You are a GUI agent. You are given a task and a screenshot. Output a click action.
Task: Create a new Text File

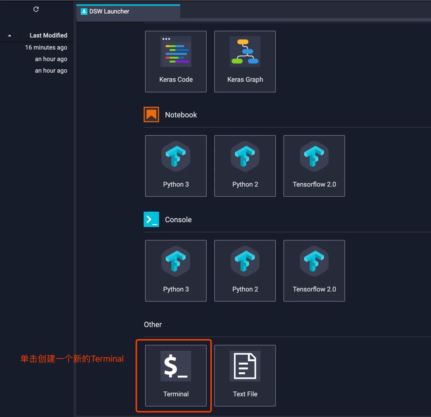(x=245, y=375)
